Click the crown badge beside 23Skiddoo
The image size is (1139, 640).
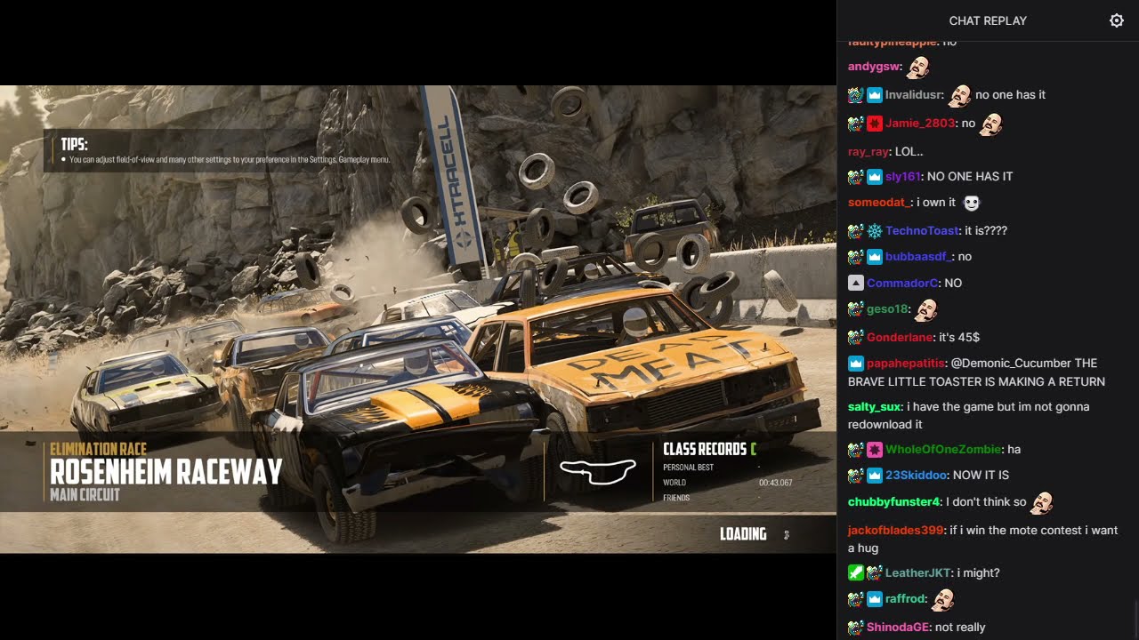click(874, 476)
